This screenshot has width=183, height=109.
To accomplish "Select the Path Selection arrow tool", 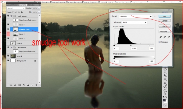I will click(165, 75).
